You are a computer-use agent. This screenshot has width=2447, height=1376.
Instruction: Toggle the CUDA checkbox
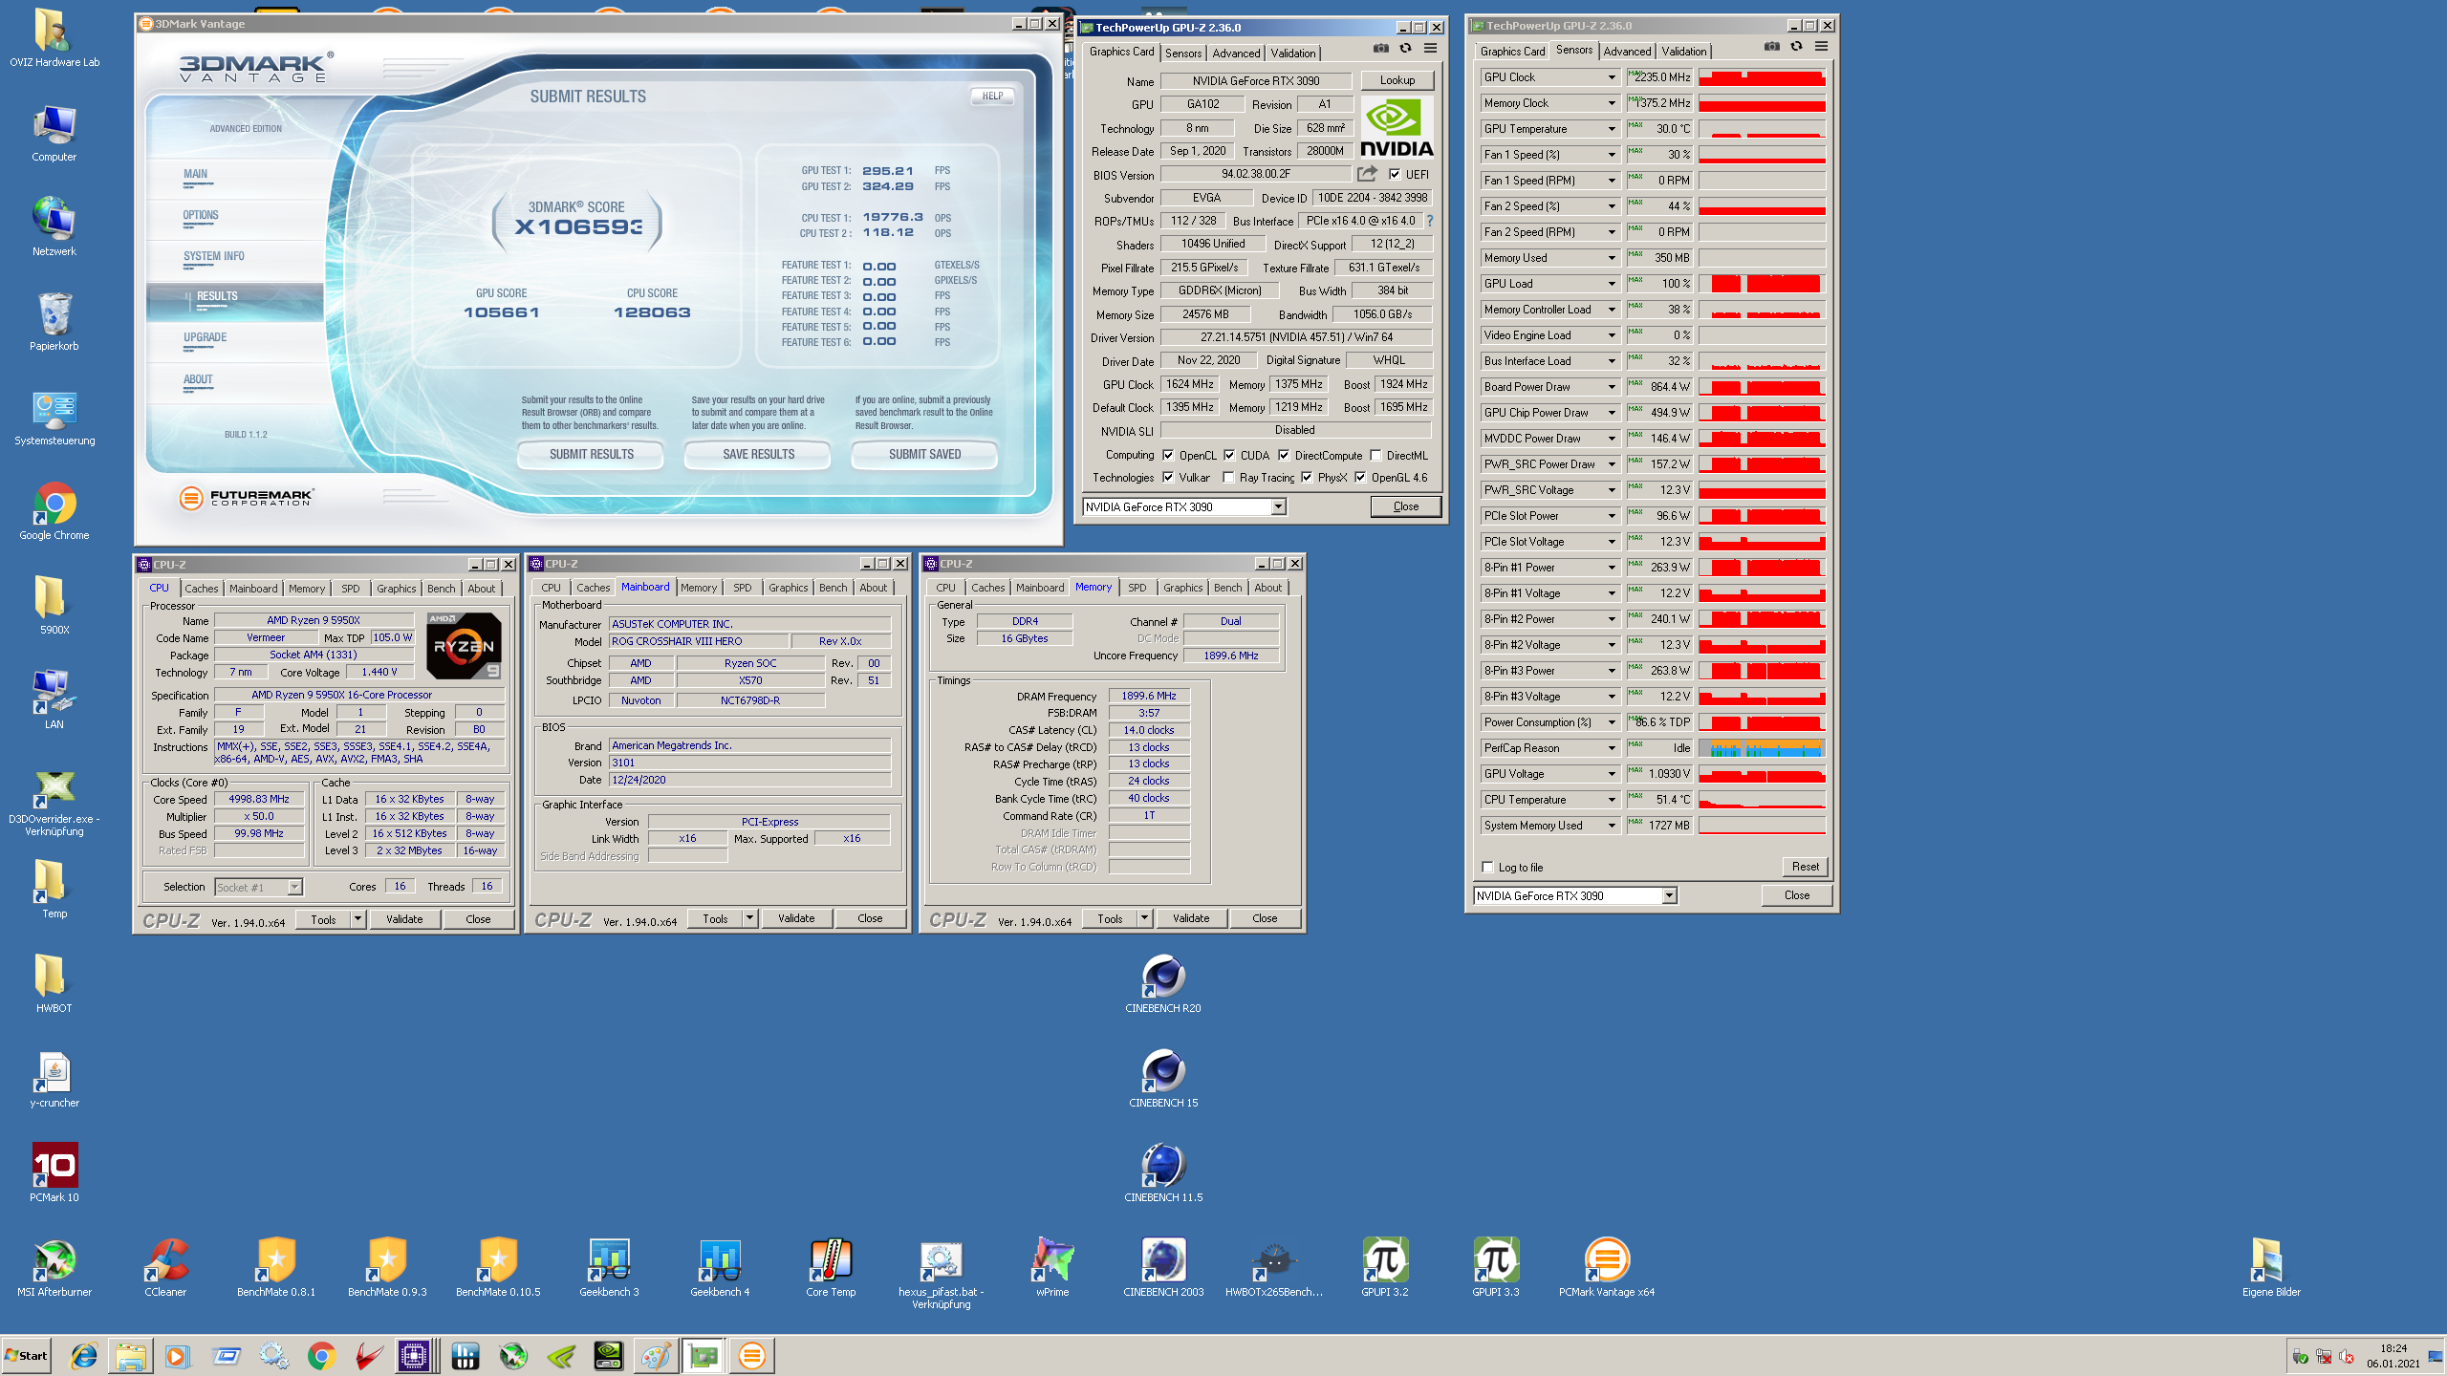click(1229, 455)
